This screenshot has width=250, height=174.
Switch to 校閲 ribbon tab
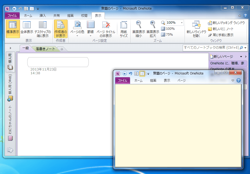pyautogui.click(x=84, y=16)
